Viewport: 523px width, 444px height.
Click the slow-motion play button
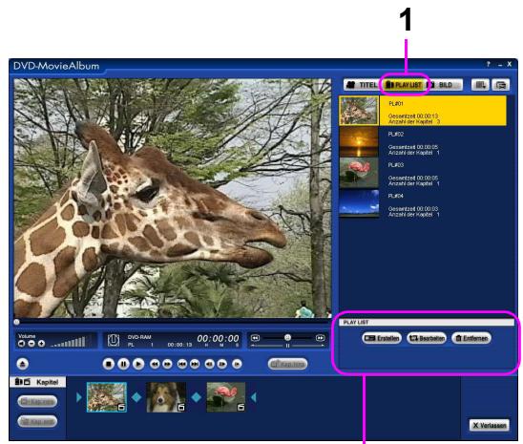pos(237,364)
